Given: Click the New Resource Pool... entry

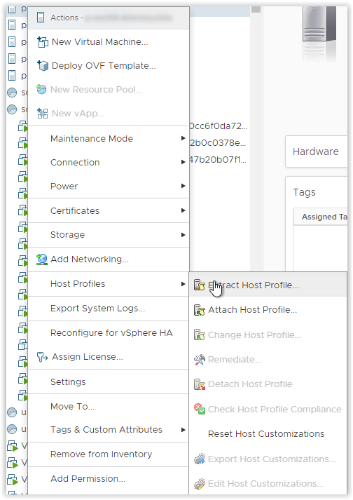Looking at the screenshot, I should [109, 89].
